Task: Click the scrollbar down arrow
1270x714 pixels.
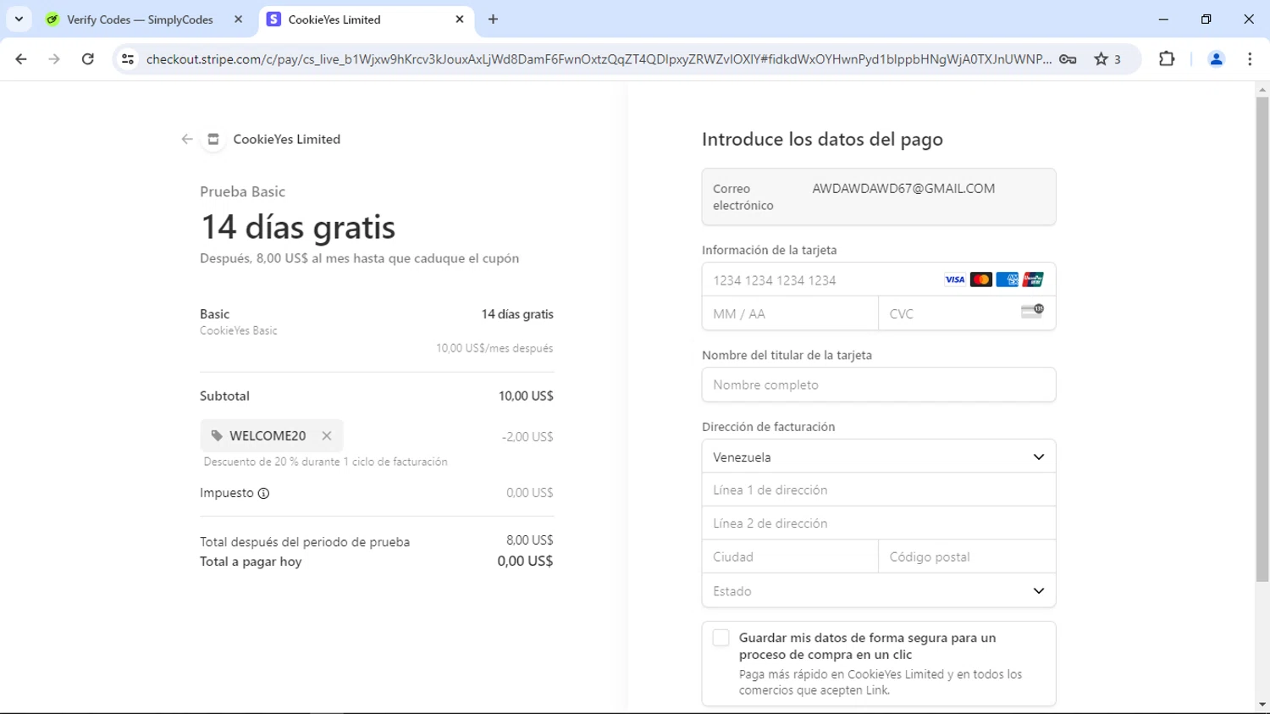Action: 1262,705
